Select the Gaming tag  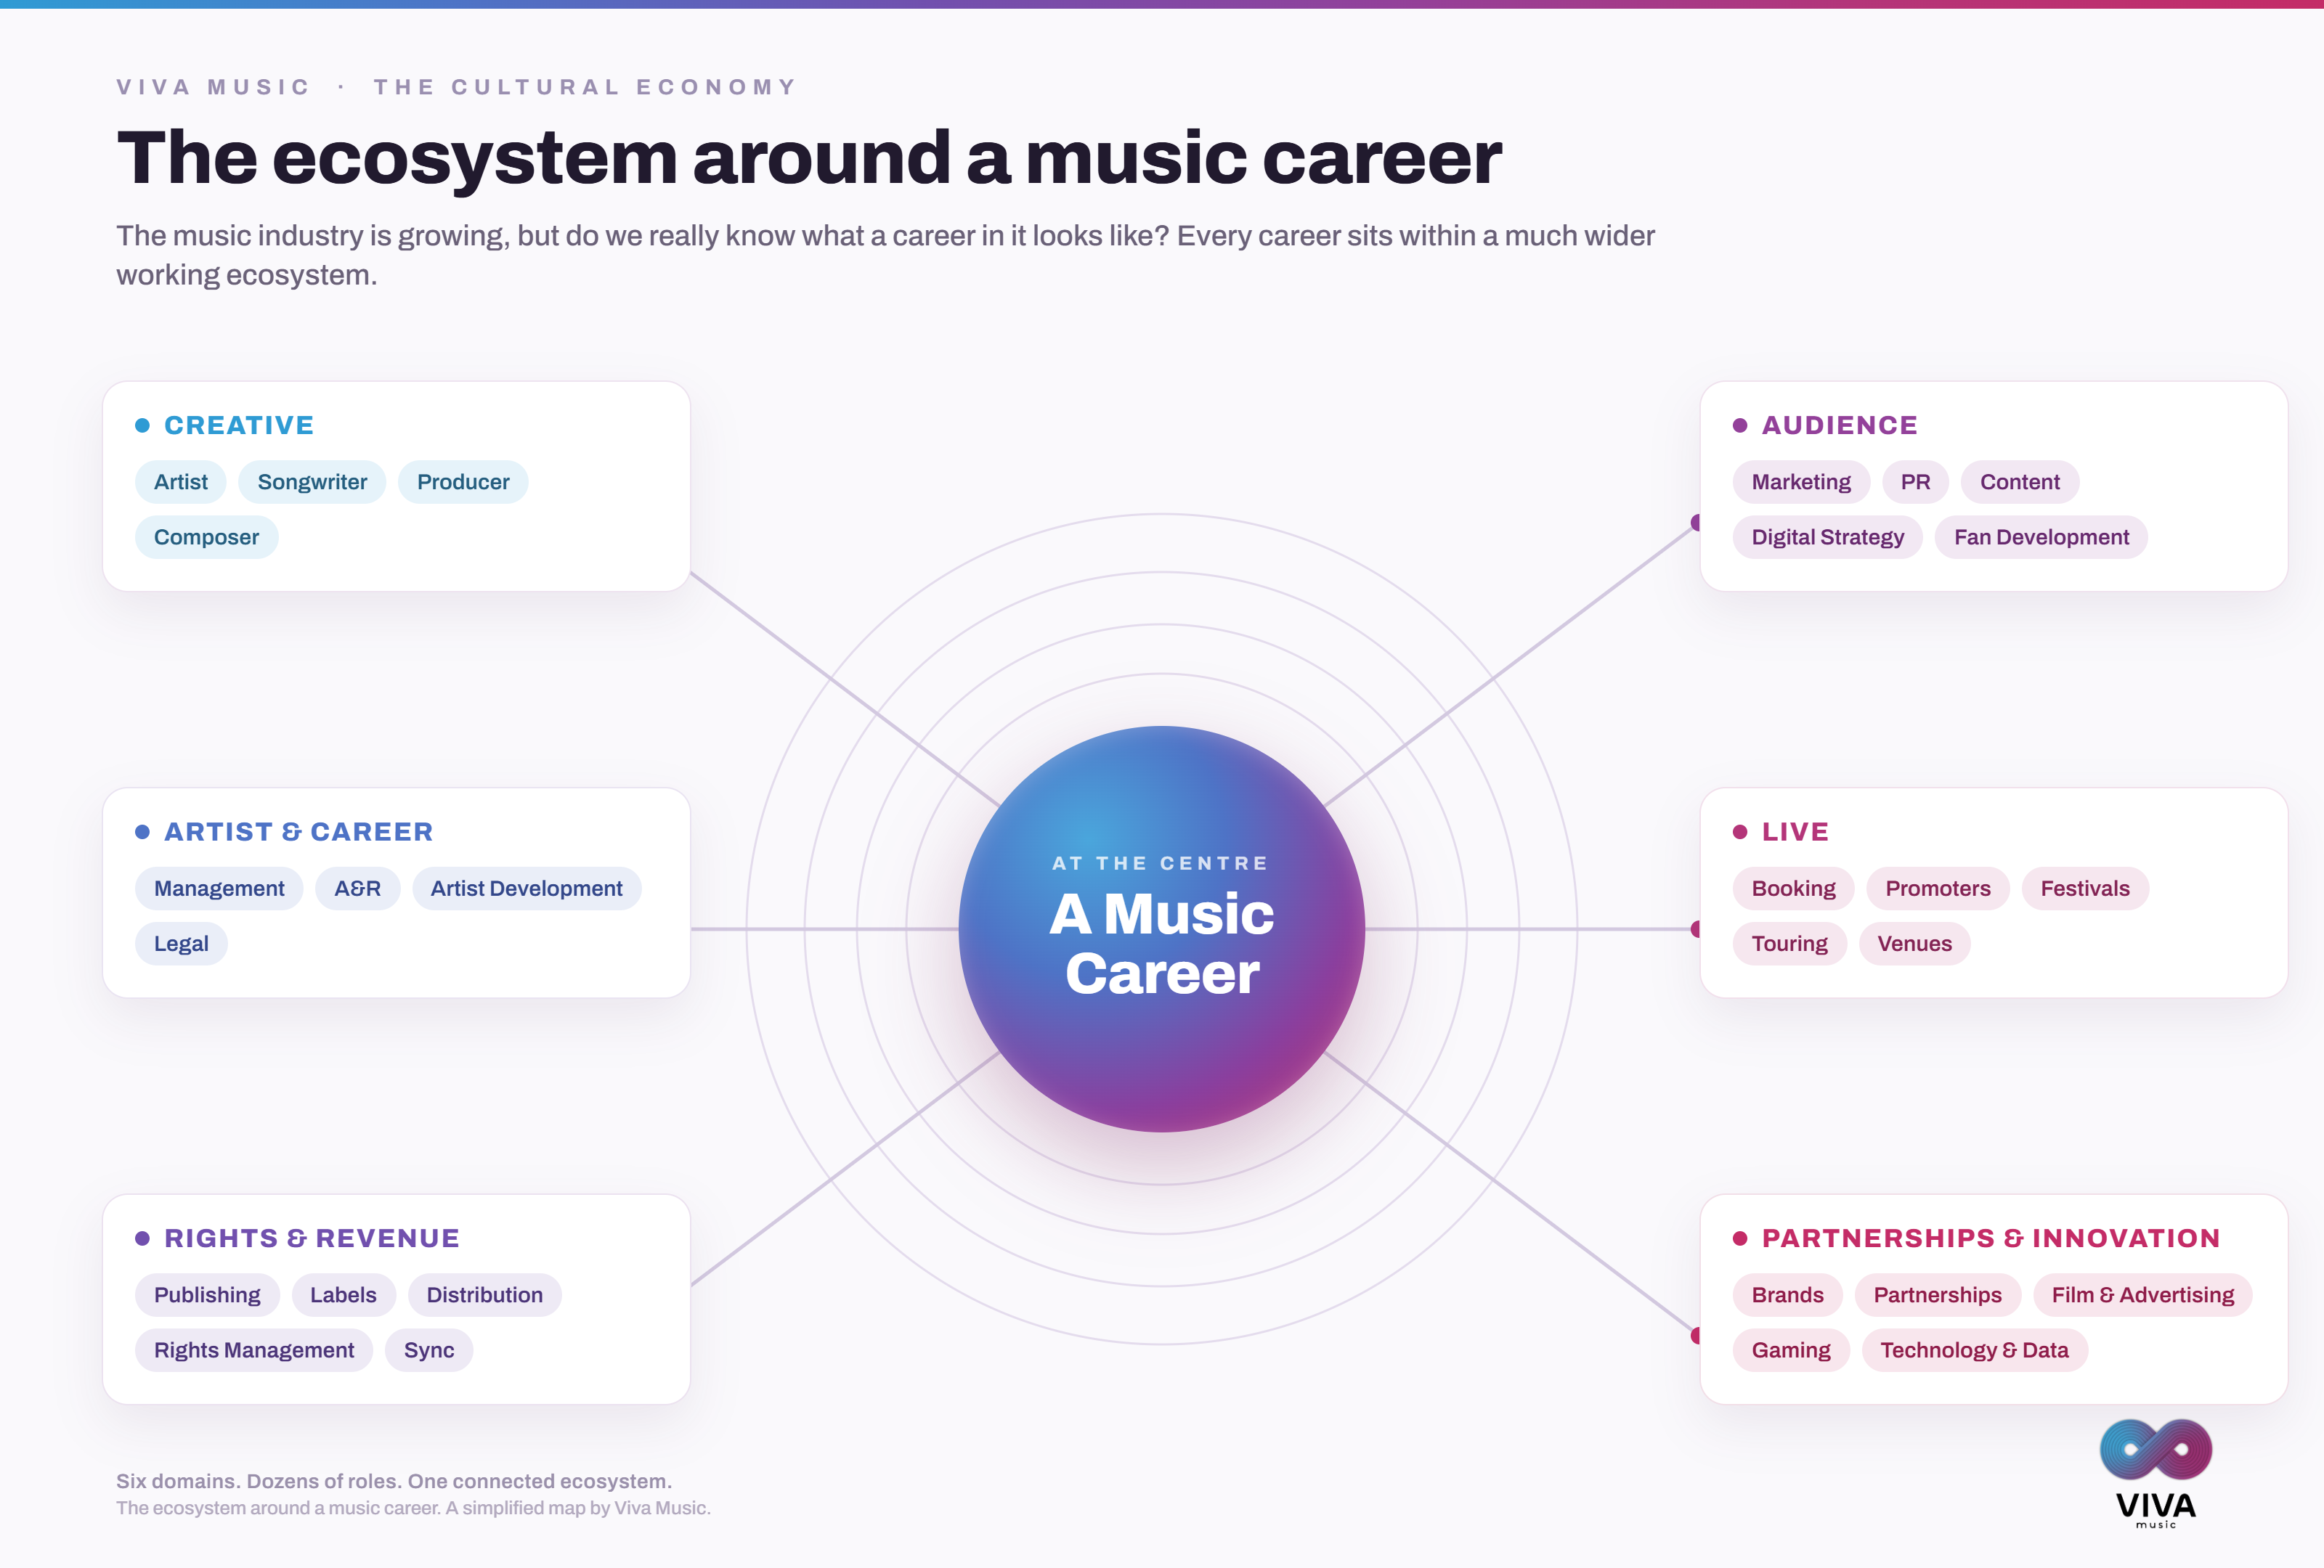[1791, 1350]
